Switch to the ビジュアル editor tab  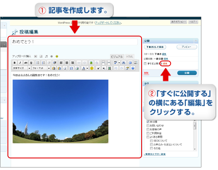point(117,57)
